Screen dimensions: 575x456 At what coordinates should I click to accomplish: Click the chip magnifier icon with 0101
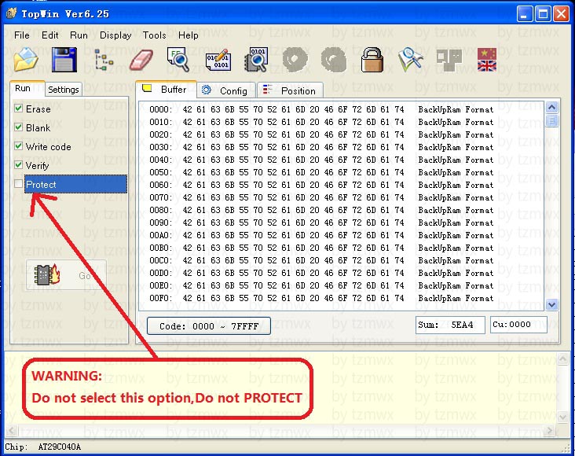click(256, 59)
